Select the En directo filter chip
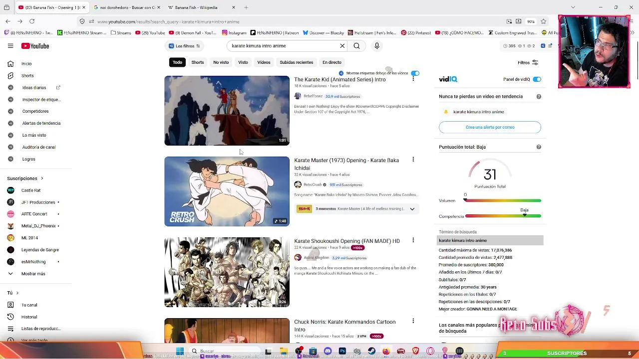The height and width of the screenshot is (359, 639). 332,62
